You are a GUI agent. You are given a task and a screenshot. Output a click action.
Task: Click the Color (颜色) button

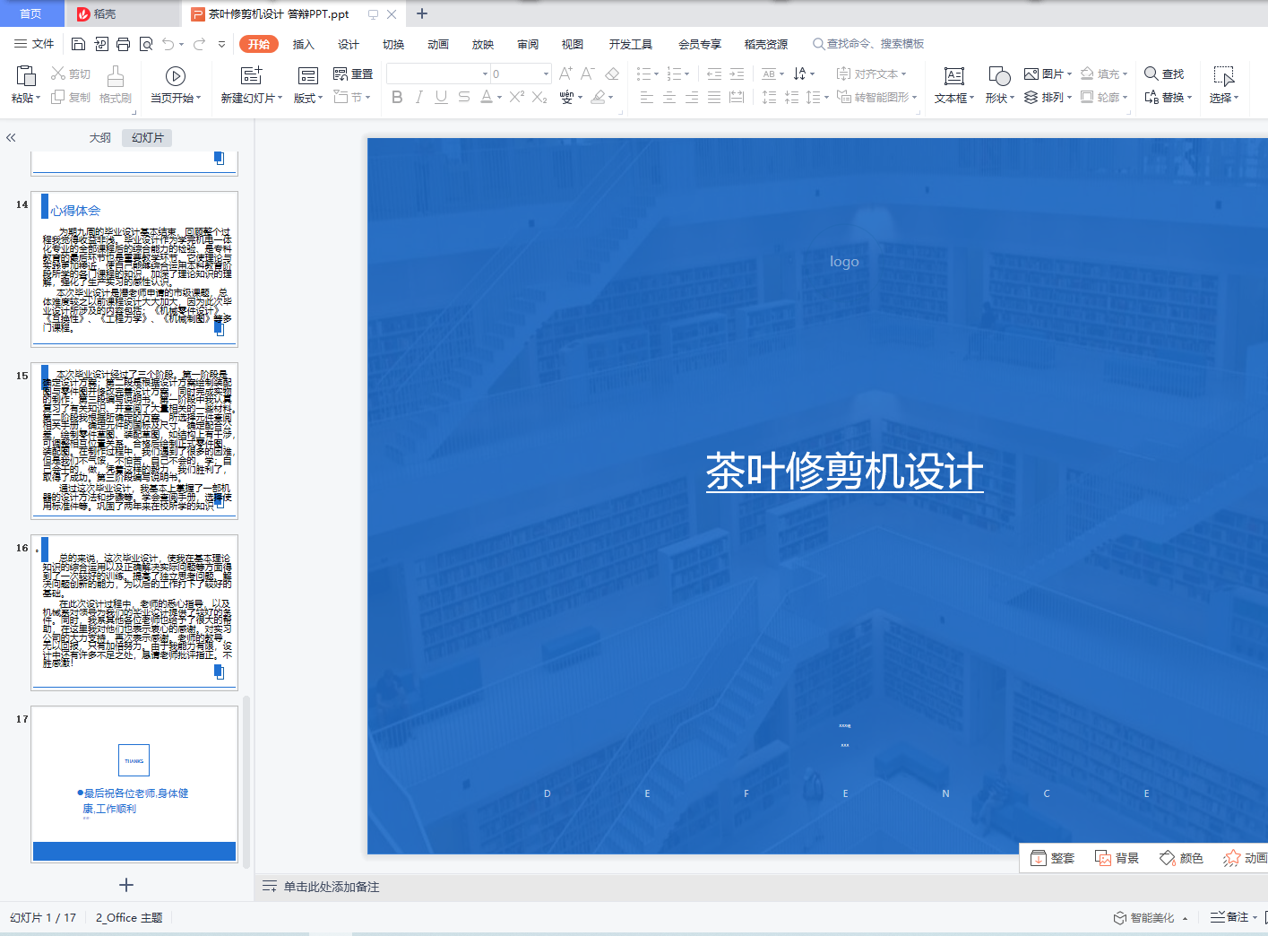point(1182,858)
